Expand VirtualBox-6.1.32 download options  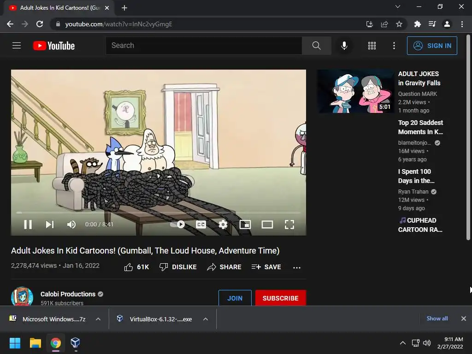tap(206, 319)
